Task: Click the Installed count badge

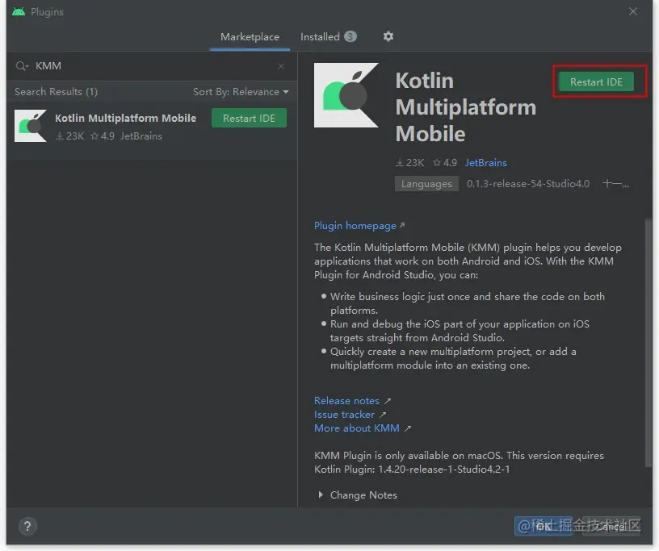Action: 350,36
